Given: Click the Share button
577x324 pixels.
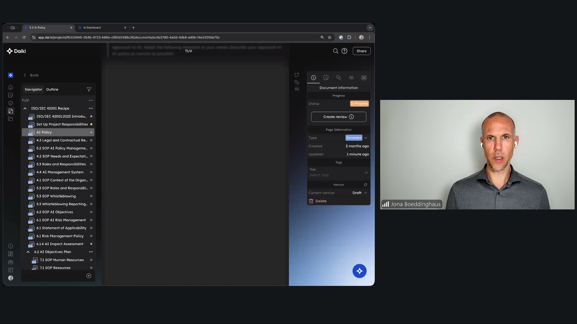Looking at the screenshot, I should pos(361,51).
